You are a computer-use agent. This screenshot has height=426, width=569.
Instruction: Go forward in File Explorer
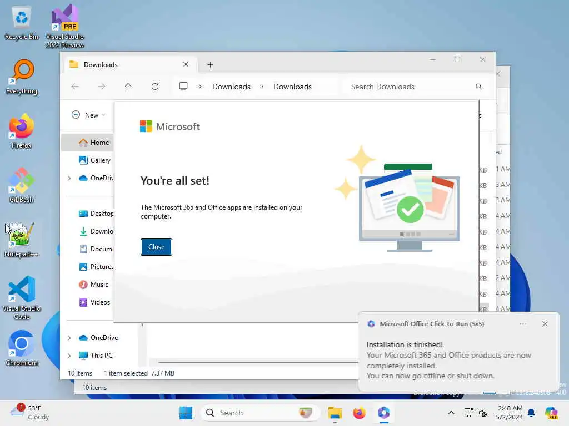click(x=102, y=87)
